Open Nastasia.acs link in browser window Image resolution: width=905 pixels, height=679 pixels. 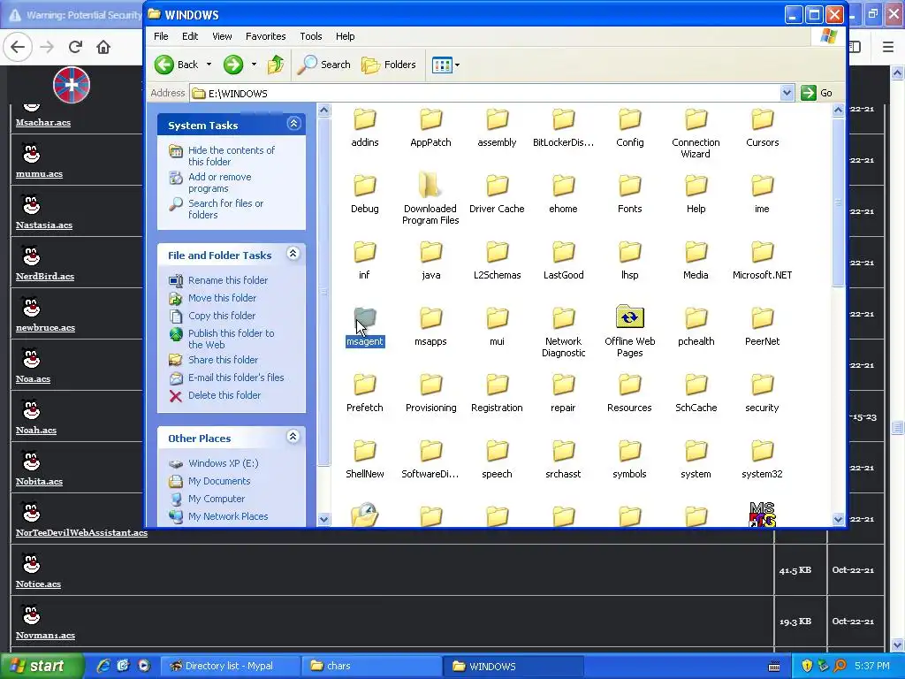point(44,225)
